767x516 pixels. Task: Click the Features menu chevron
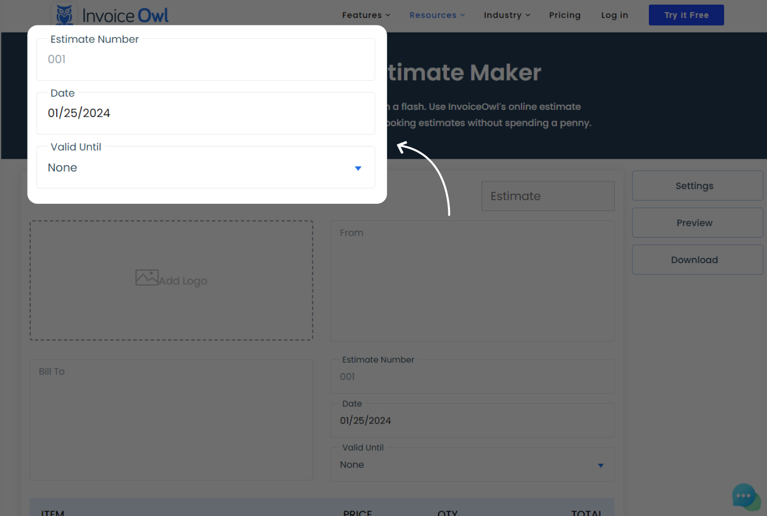[387, 15]
